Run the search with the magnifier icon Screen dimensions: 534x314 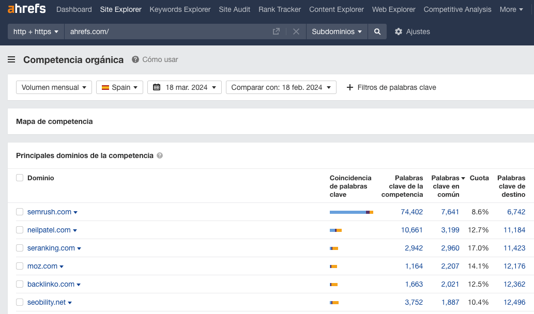point(377,32)
